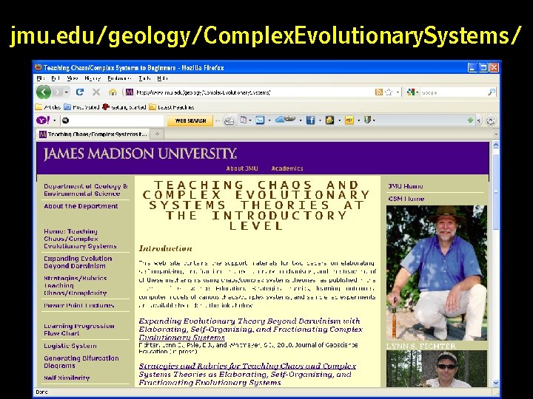This screenshot has height=399, width=533.
Task: Click the JMU site favicon in address bar
Action: tap(129, 92)
